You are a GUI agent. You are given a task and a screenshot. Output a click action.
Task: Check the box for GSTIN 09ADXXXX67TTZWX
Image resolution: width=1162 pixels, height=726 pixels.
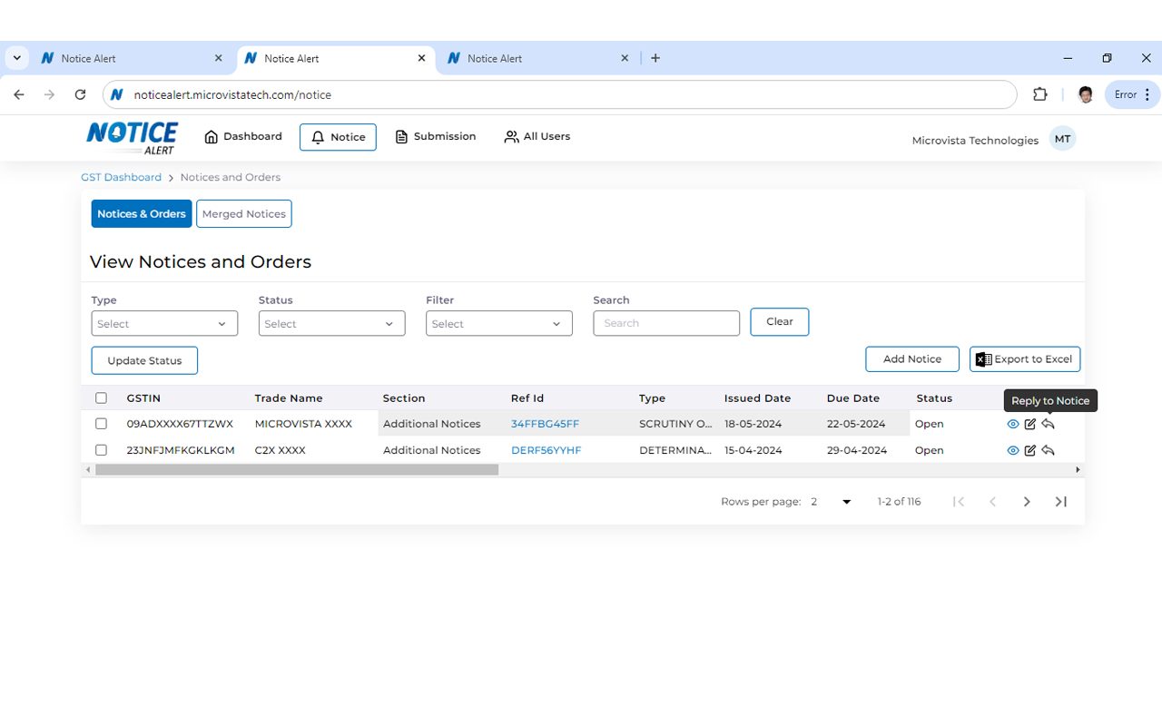tap(101, 424)
